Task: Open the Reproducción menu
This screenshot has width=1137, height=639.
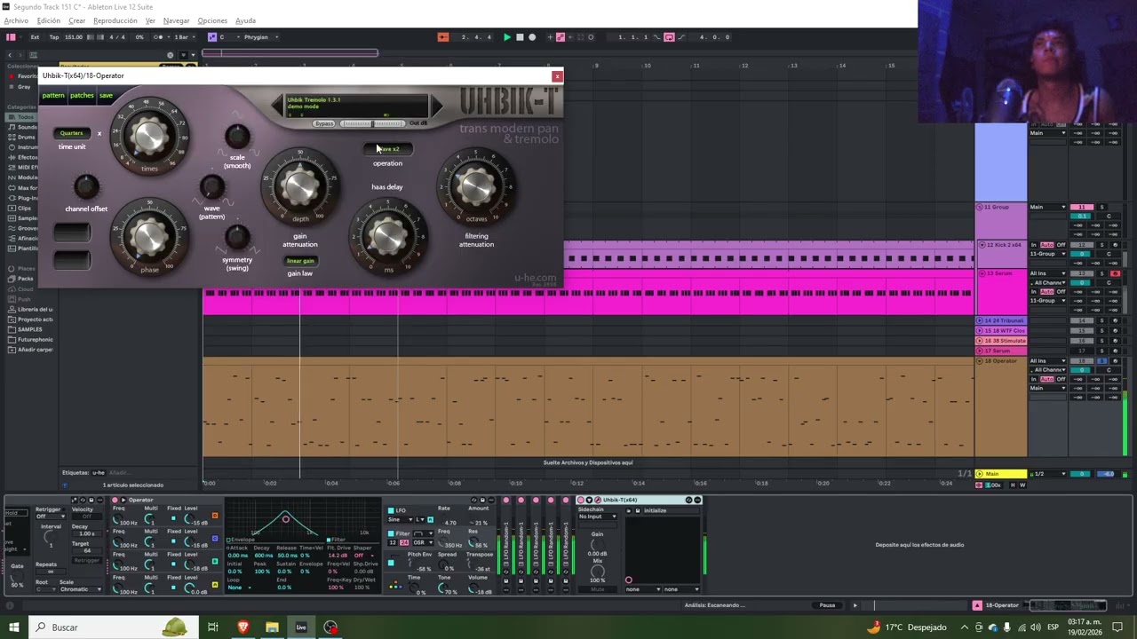Action: 115,20
